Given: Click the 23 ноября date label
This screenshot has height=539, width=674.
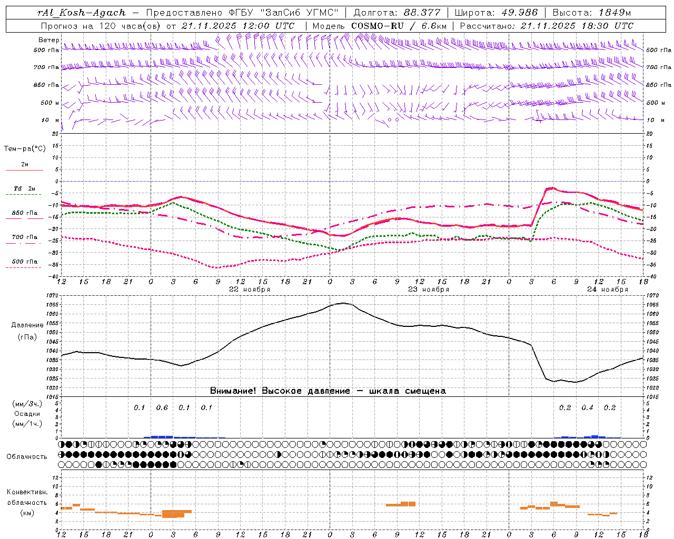Looking at the screenshot, I should [x=429, y=290].
